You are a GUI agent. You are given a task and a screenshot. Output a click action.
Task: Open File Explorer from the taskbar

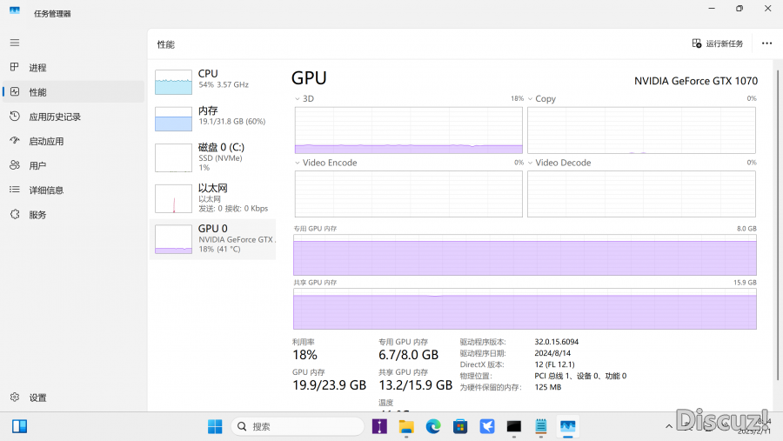(406, 426)
